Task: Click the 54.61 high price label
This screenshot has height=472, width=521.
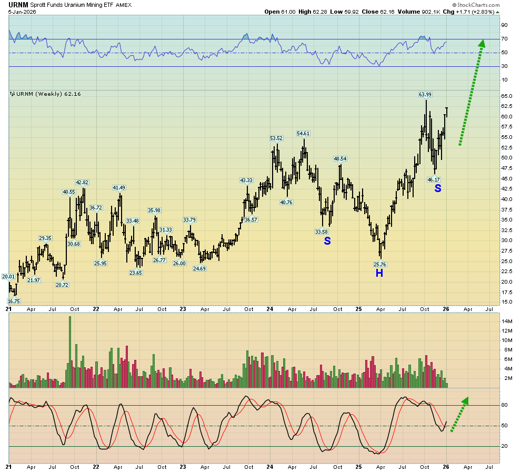Action: 303,134
